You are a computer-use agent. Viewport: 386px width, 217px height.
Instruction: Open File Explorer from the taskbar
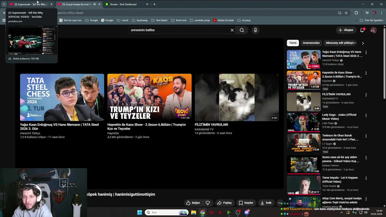(194, 212)
